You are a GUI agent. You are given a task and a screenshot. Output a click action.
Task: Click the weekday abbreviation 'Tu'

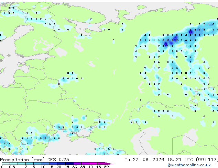tap(127, 160)
